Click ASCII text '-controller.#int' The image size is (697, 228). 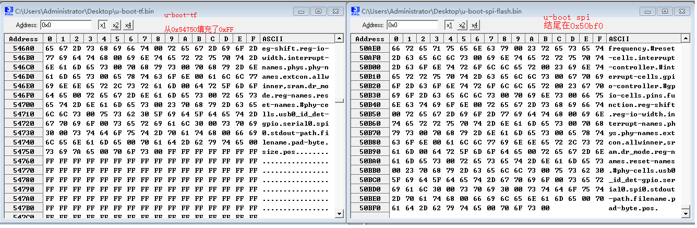point(642,67)
